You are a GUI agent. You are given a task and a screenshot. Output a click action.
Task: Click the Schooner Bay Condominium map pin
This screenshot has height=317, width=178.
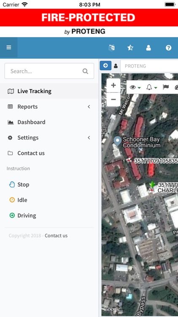tap(117, 141)
